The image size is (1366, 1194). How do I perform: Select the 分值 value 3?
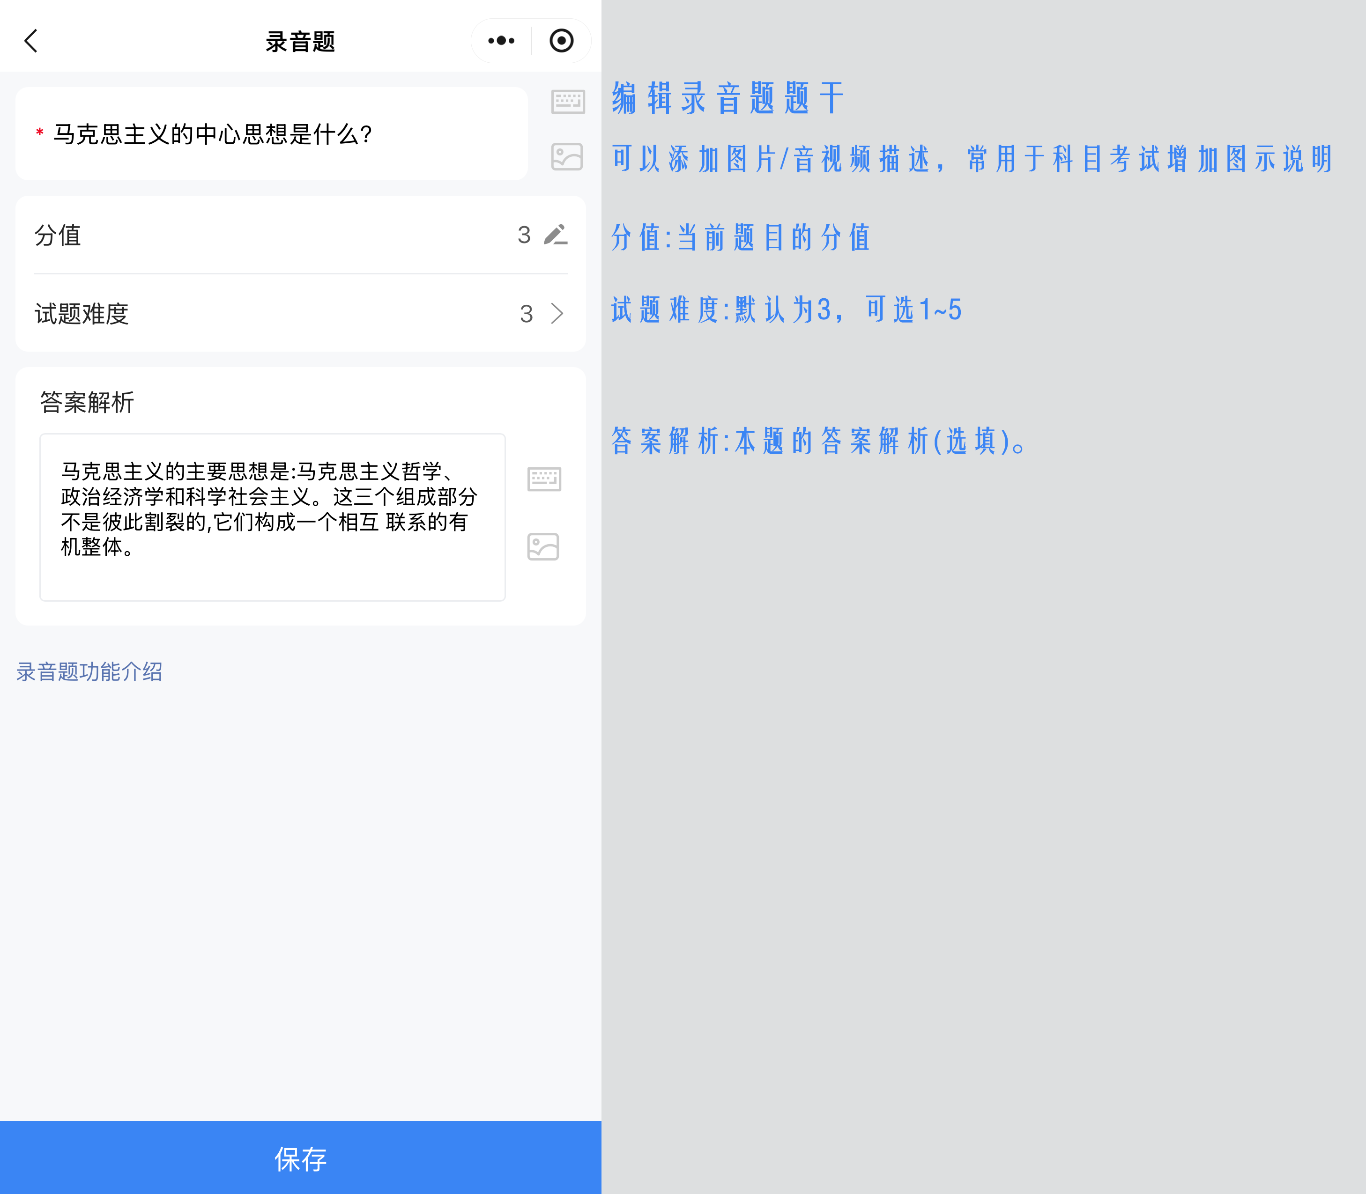tap(524, 235)
